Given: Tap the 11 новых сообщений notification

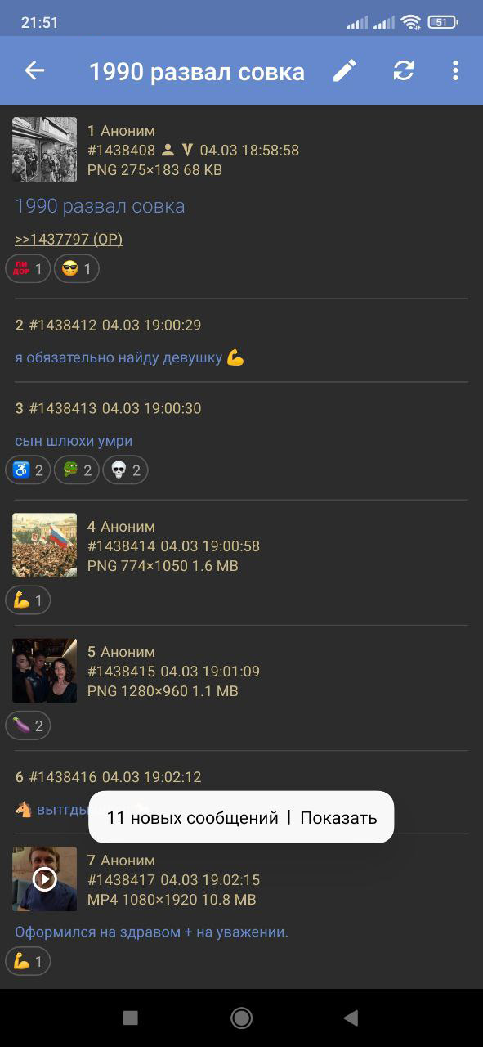Looking at the screenshot, I should pyautogui.click(x=192, y=817).
